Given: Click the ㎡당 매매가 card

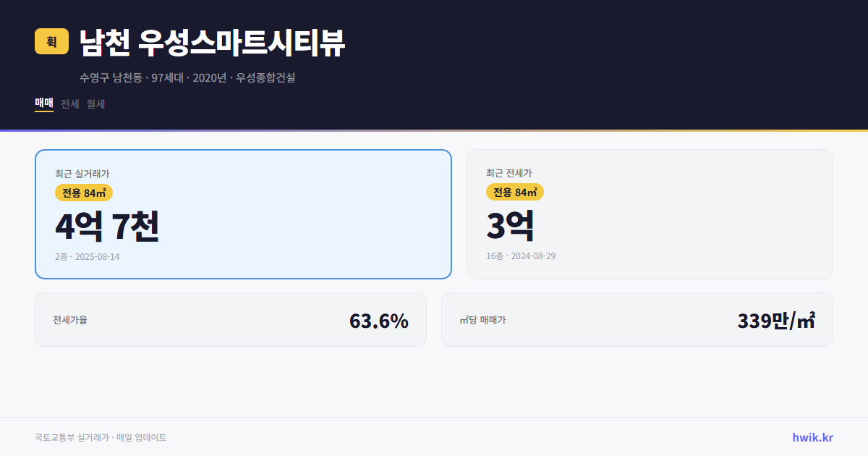Looking at the screenshot, I should click(x=637, y=319).
